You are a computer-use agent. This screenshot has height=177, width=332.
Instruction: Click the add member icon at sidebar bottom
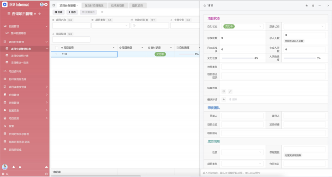[47, 167]
